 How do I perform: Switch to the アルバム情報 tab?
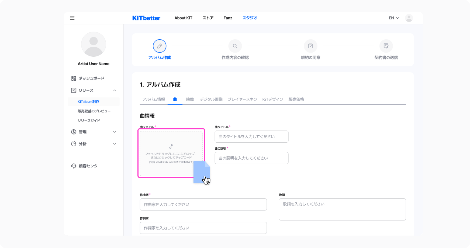click(154, 99)
